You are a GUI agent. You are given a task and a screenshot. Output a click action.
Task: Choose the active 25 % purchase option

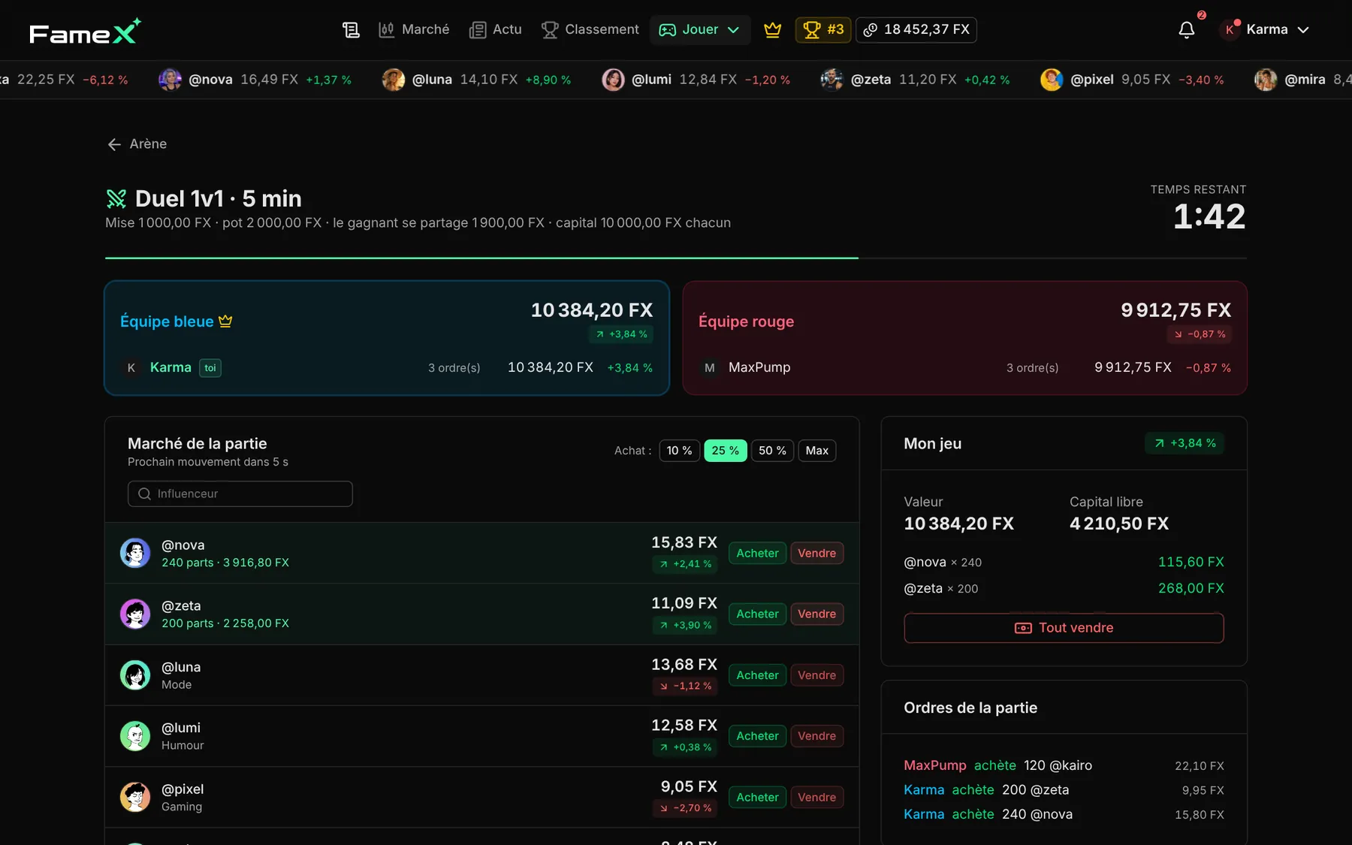point(725,451)
